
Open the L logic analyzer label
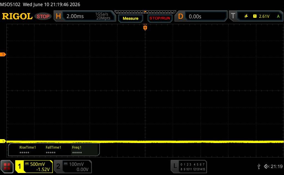click(x=175, y=166)
